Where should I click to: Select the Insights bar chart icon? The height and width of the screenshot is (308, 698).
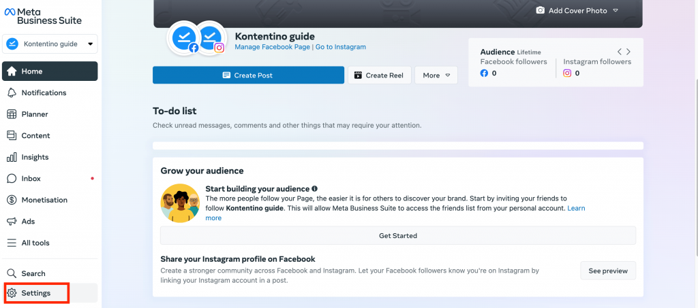tap(12, 157)
